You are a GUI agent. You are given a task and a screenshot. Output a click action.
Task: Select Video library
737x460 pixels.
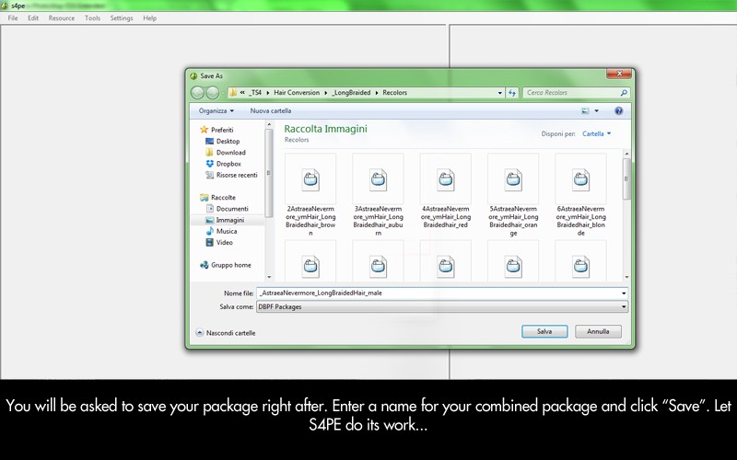[x=219, y=242]
